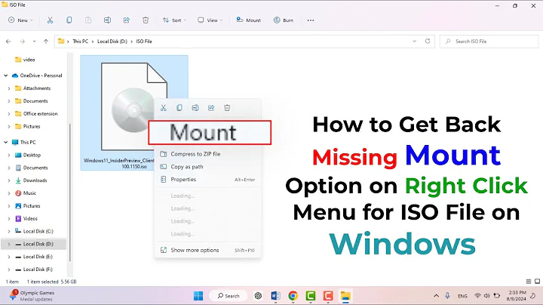Open Google Chrome from the taskbar
543x305 pixels.
[x=293, y=296]
